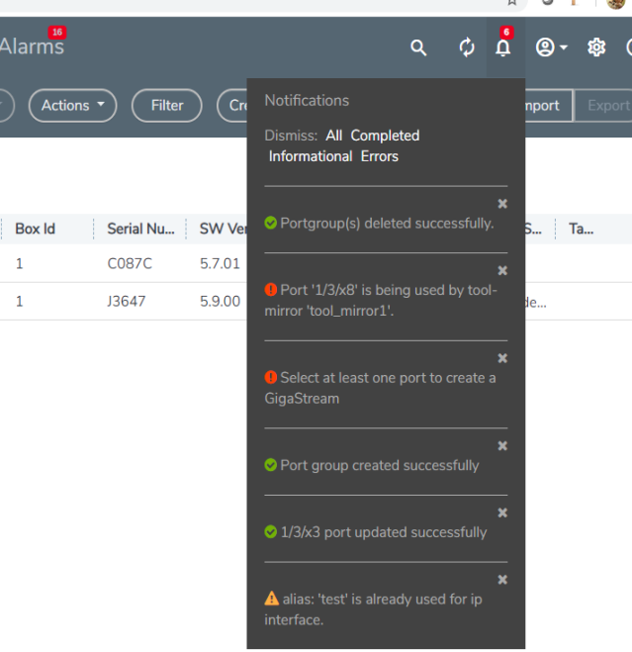
Task: Click the search magnifier icon
Action: [x=418, y=47]
